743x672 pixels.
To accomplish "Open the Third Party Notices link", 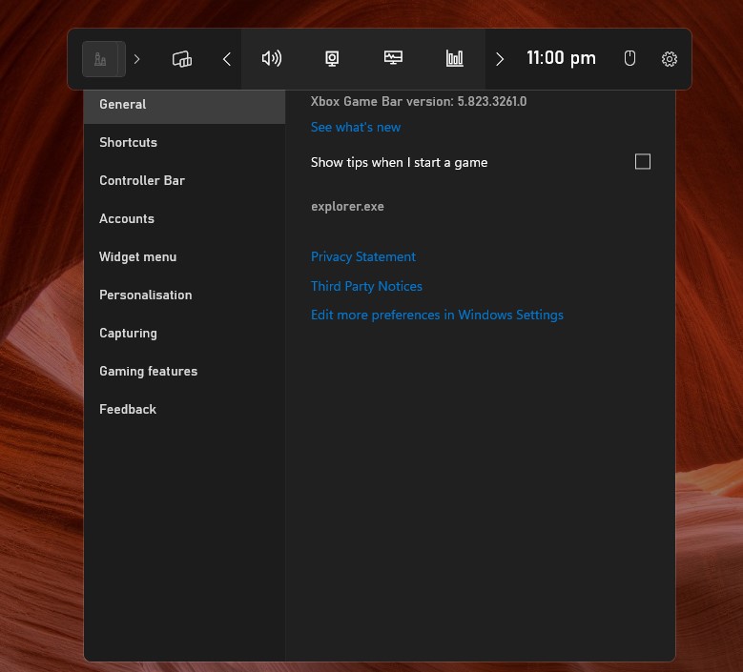I will pyautogui.click(x=366, y=286).
